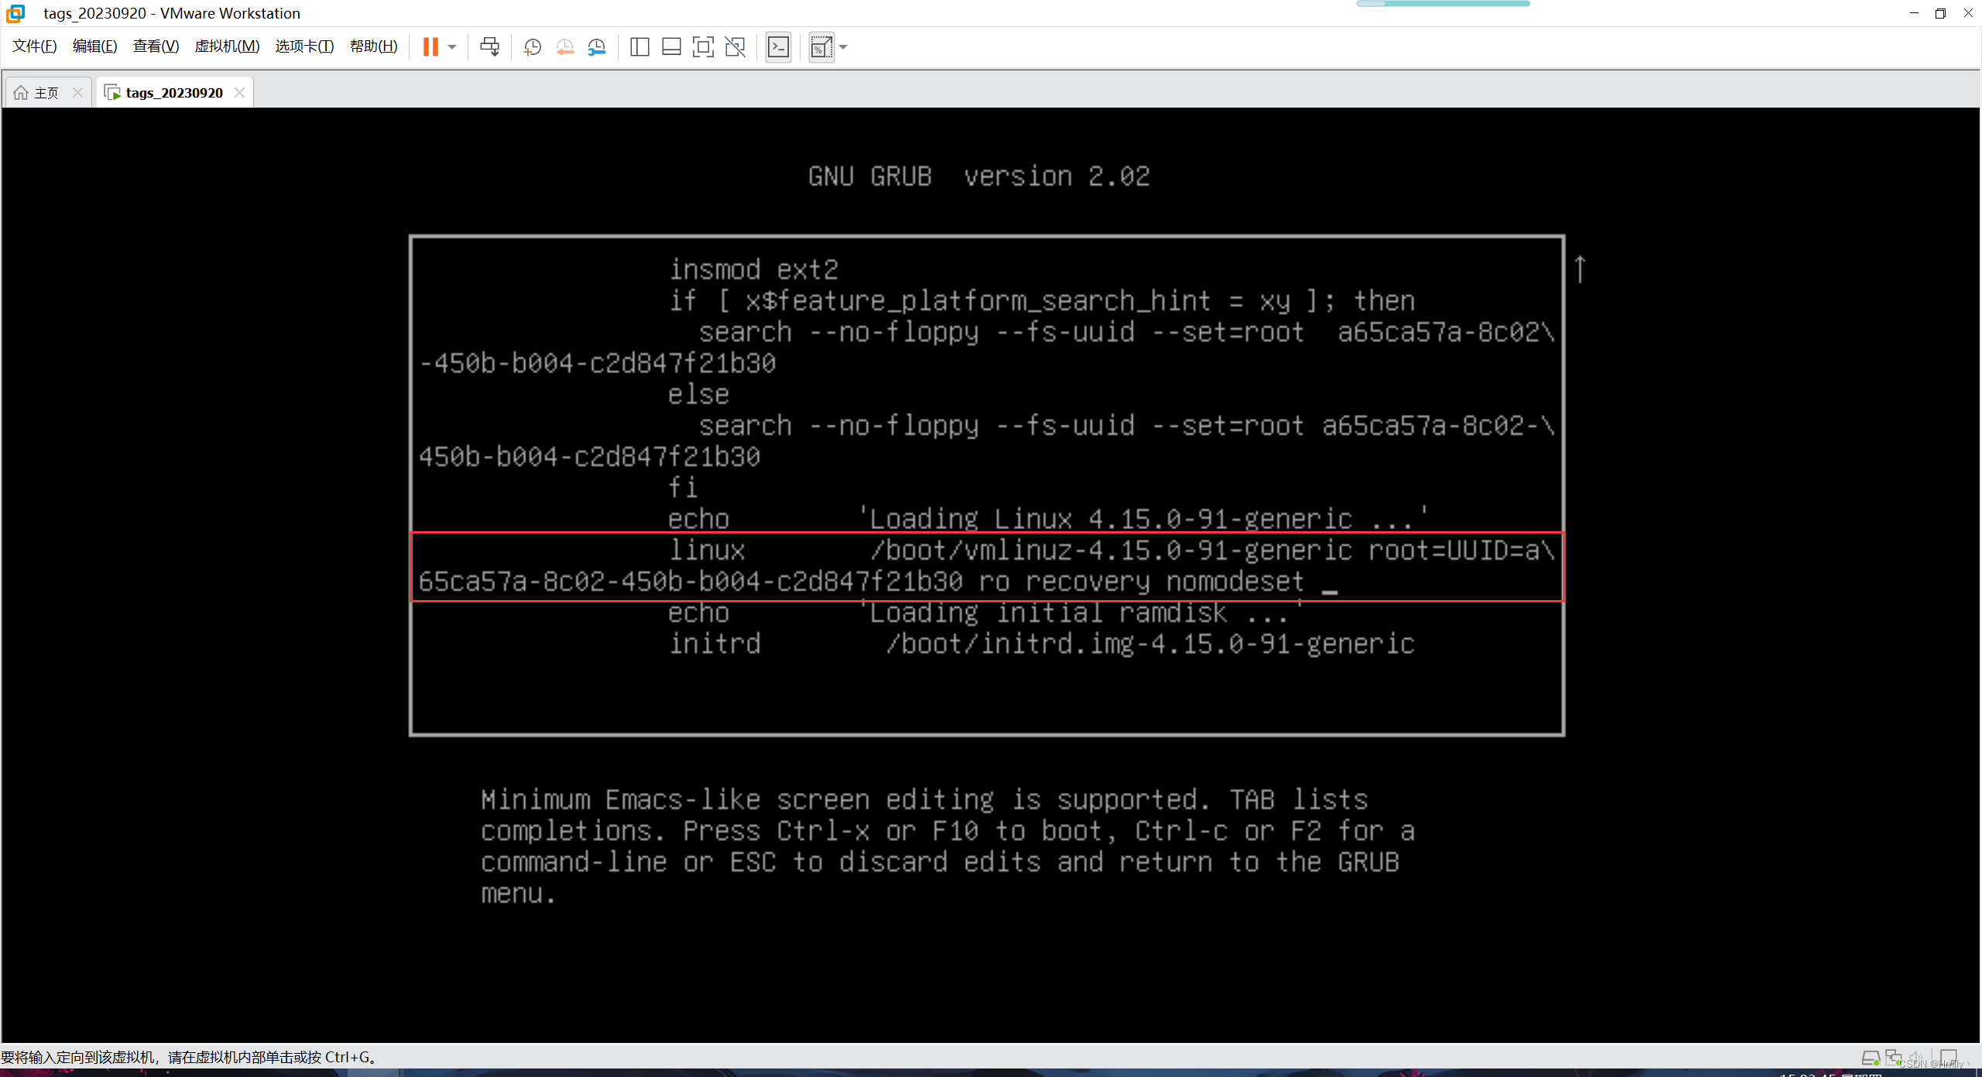Toggle the tab thumbnail bar

670,46
